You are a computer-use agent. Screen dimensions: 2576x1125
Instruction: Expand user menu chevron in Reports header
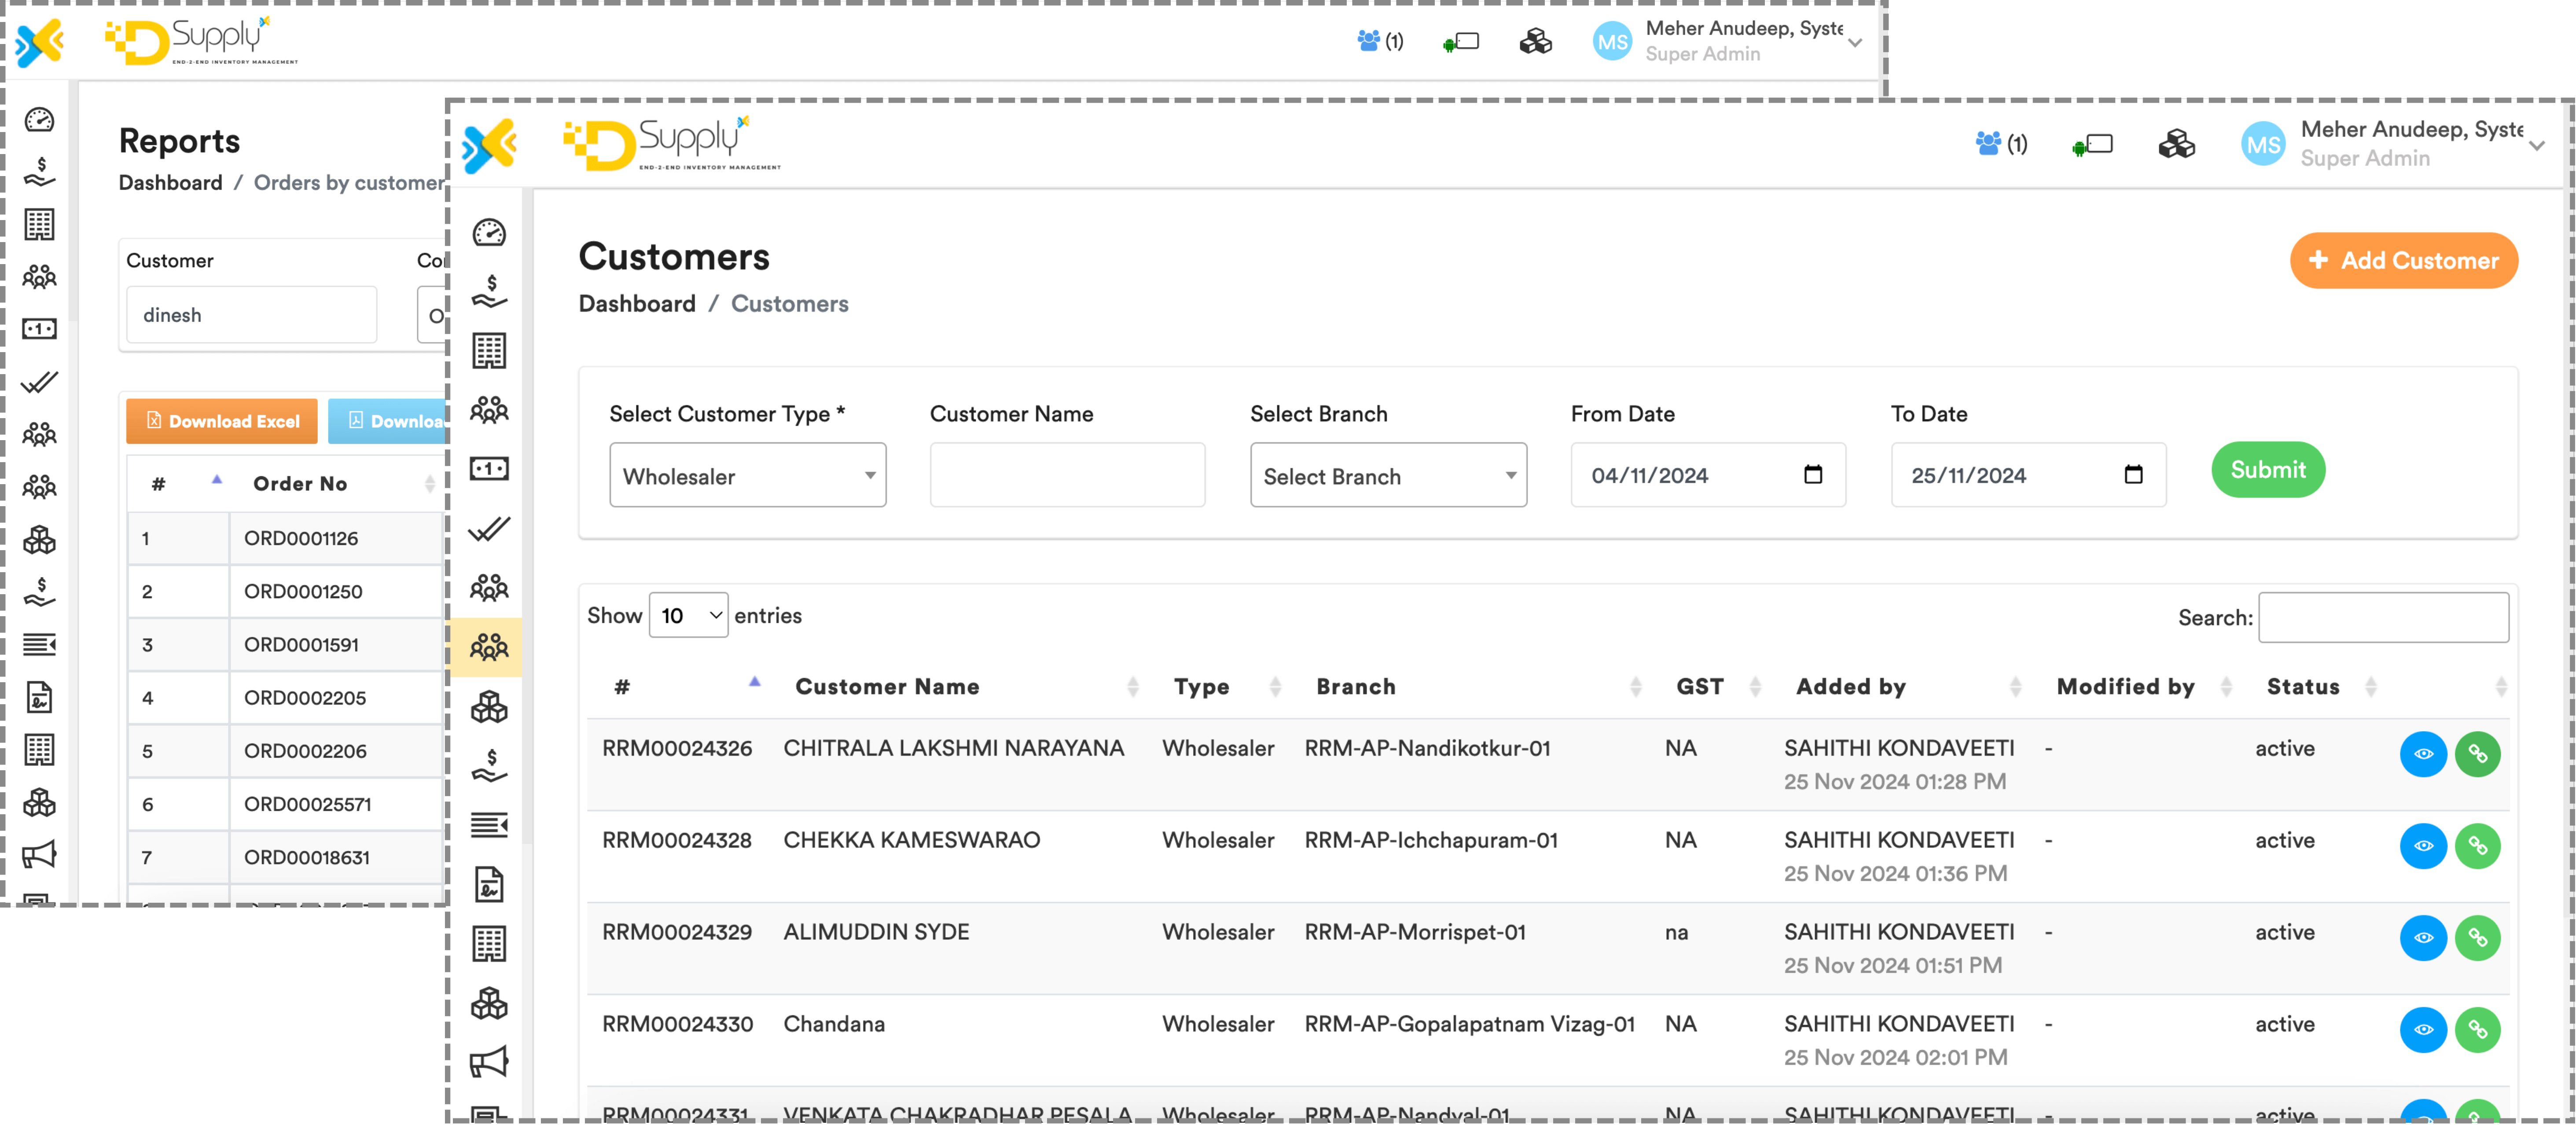pos(1854,43)
